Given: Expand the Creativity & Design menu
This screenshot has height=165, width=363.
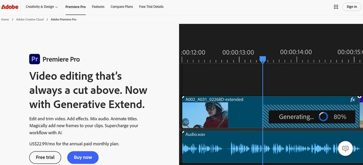Looking at the screenshot, I should (42, 7).
